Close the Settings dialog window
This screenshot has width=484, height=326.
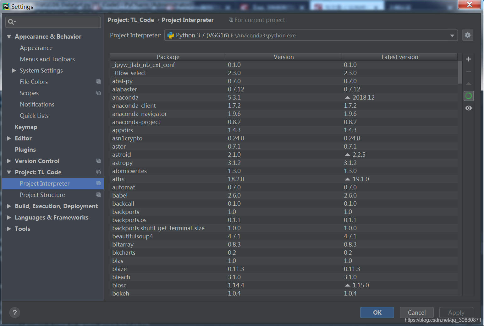pyautogui.click(x=469, y=4)
